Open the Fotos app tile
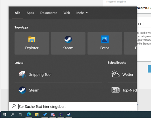The image size is (151, 118). coord(105,43)
